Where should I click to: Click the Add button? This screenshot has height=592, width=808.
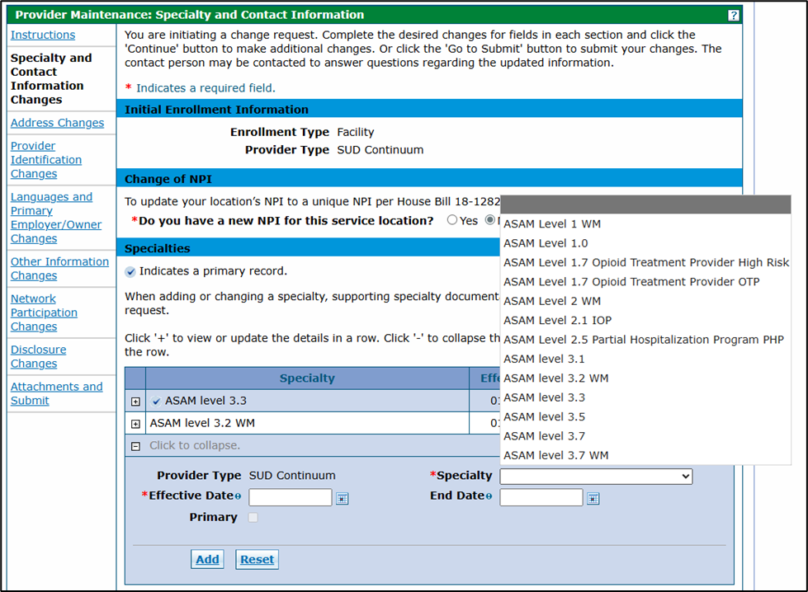tap(207, 559)
